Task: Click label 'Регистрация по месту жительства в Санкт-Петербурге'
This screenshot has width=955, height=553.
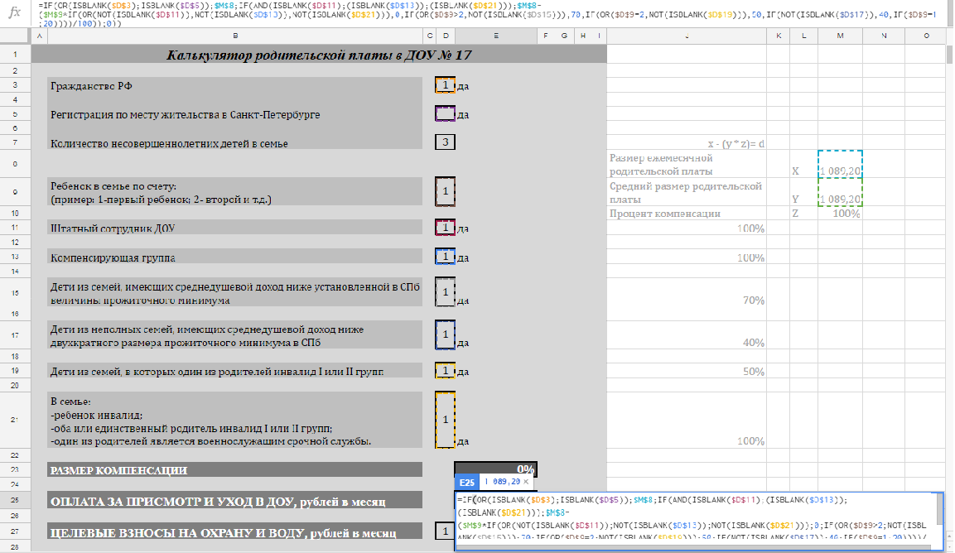Action: (186, 114)
